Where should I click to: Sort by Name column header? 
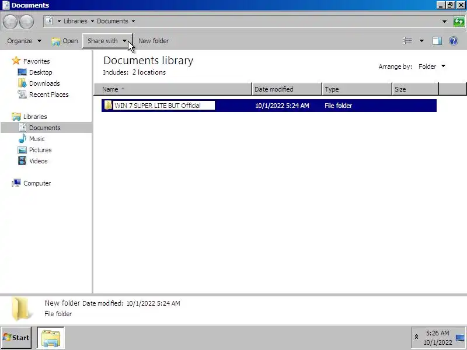(x=173, y=89)
